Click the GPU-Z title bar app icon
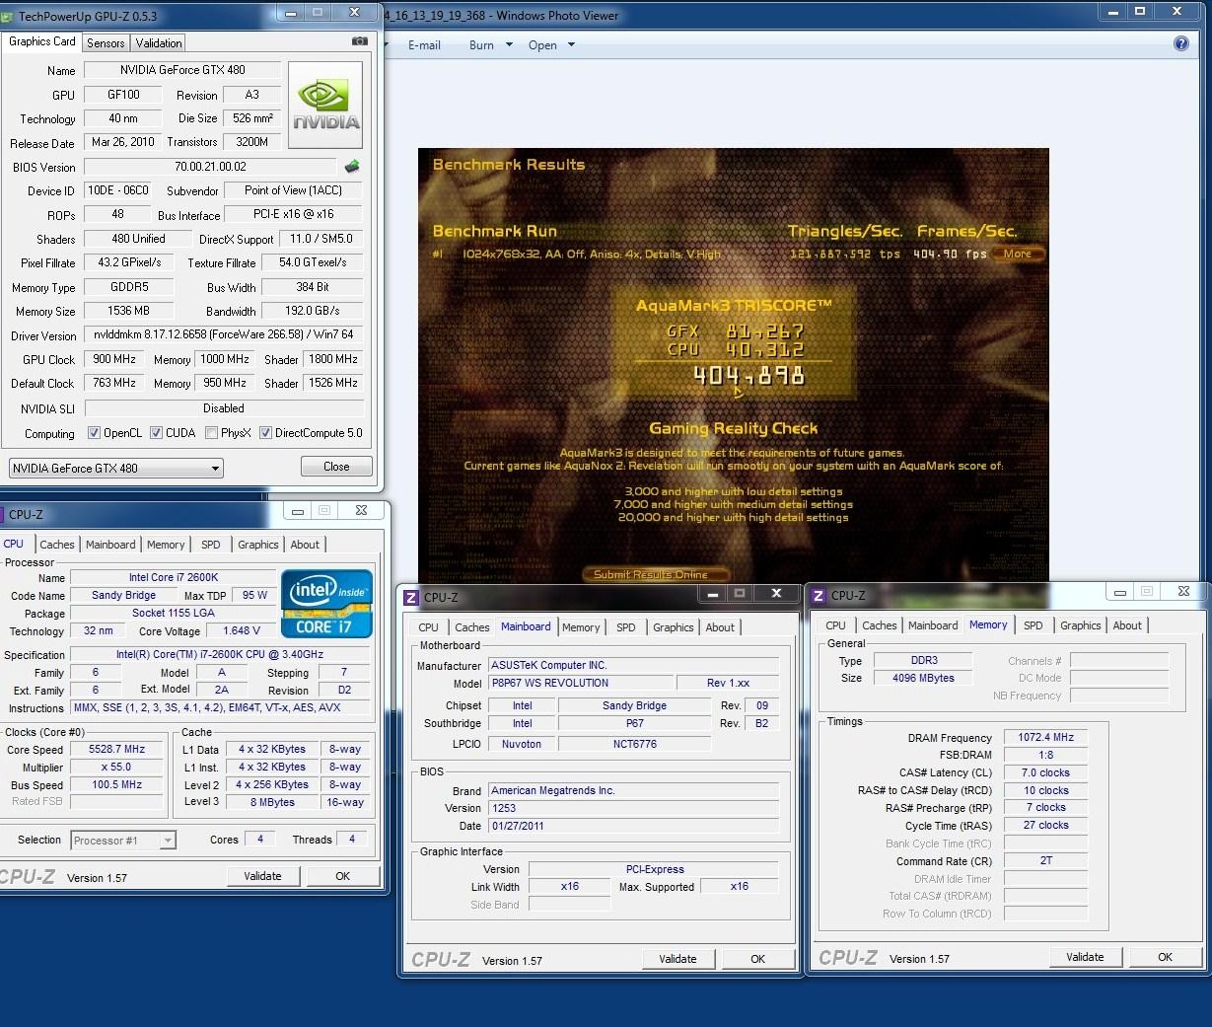 click(7, 16)
